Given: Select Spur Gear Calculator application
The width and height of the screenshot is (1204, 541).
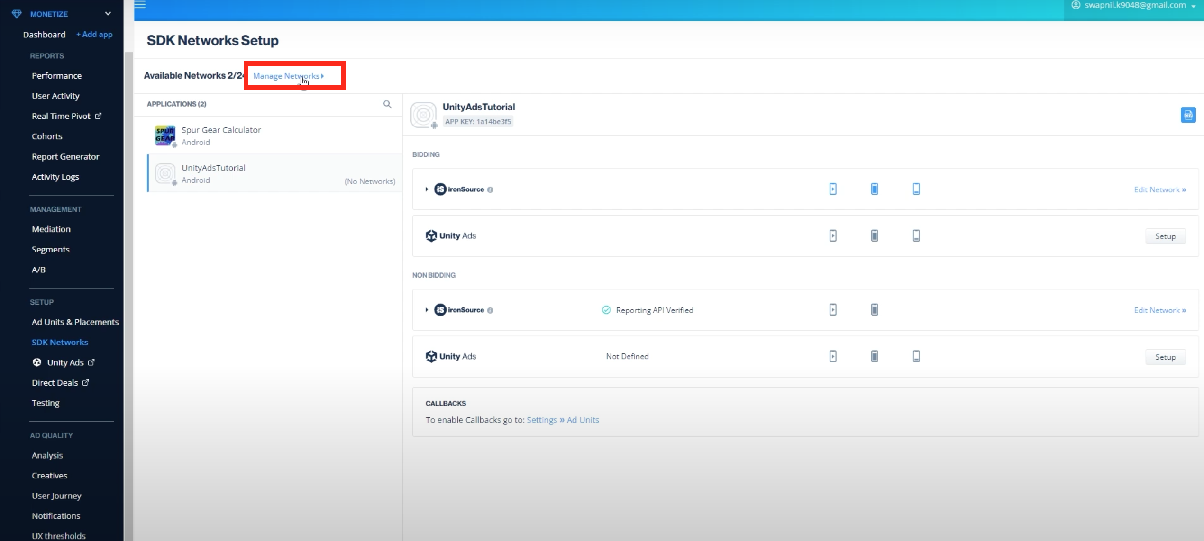Looking at the screenshot, I should (x=274, y=135).
